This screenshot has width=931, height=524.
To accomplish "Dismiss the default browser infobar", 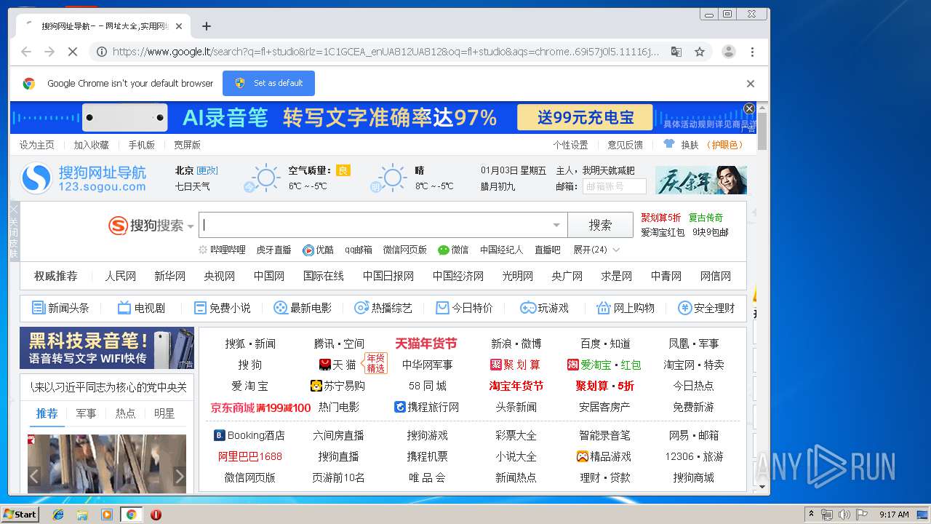I will click(751, 84).
